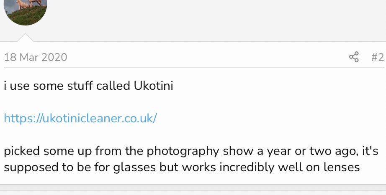Click the 18 Mar 2020 post date
The image size is (386, 195).
tap(36, 57)
